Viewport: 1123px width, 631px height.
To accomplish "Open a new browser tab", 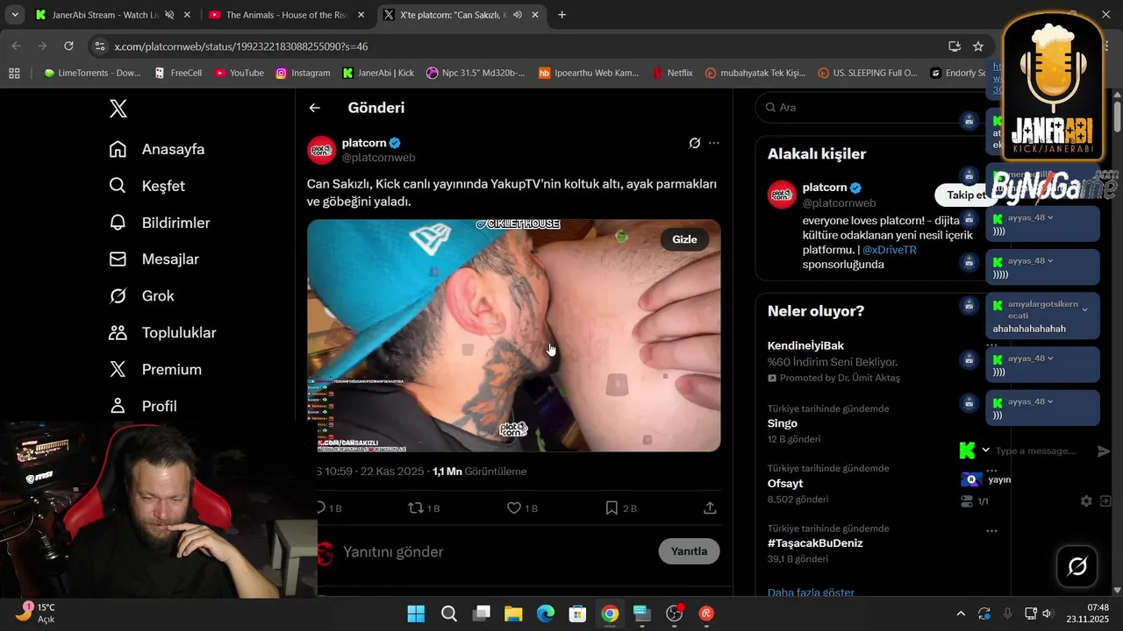I will 562,15.
